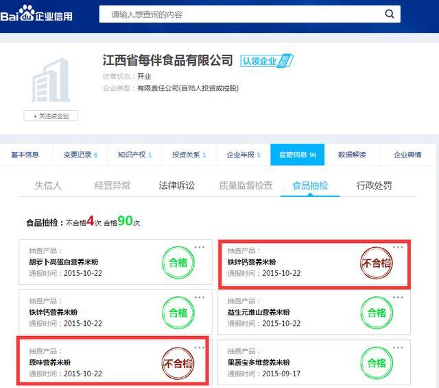Click the 认领企业 badge
439x388 pixels.
pyautogui.click(x=265, y=61)
